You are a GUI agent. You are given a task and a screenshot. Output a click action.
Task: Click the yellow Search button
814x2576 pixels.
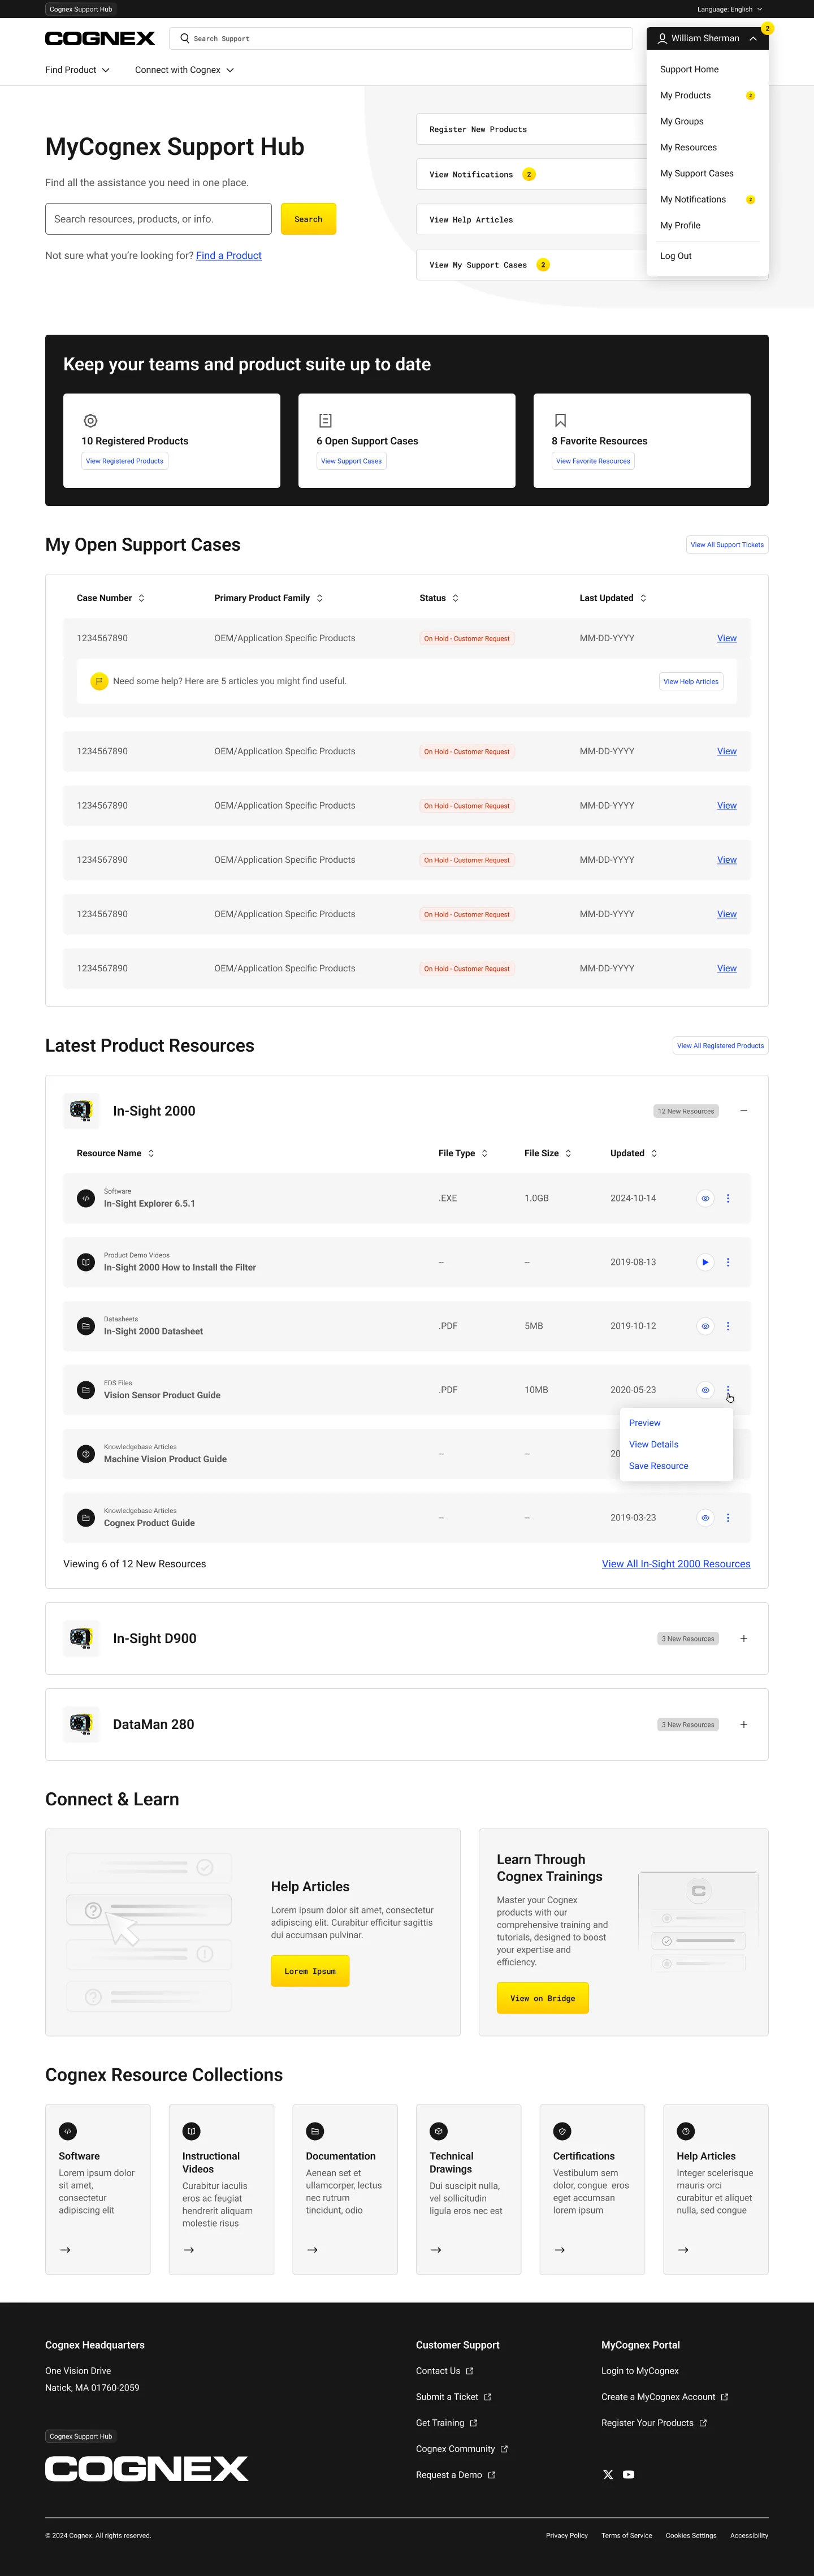point(308,219)
